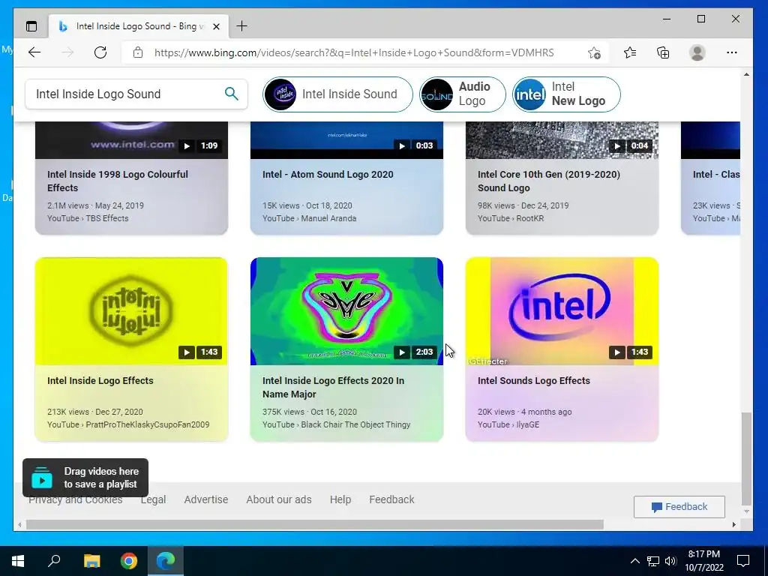Open Intel Inside 1998 Logo Colourful Effects title
Viewport: 768px width, 576px height.
point(118,181)
